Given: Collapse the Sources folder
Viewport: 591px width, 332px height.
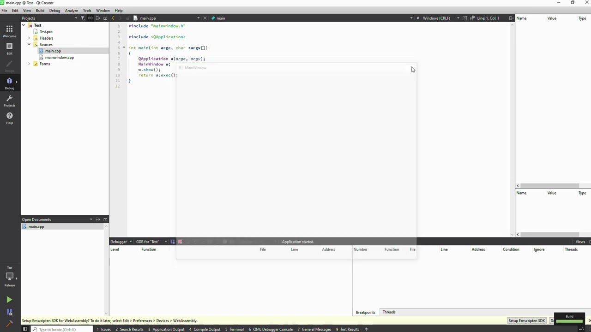Looking at the screenshot, I should coord(29,45).
